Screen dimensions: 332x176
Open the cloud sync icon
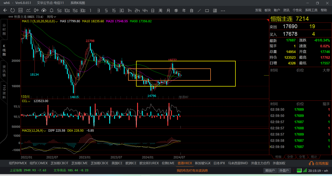44,10
